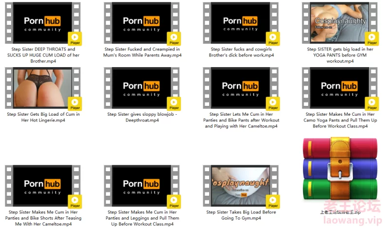
Task: Click file name ending 'dick before work.mp4'
Action: 241,53
